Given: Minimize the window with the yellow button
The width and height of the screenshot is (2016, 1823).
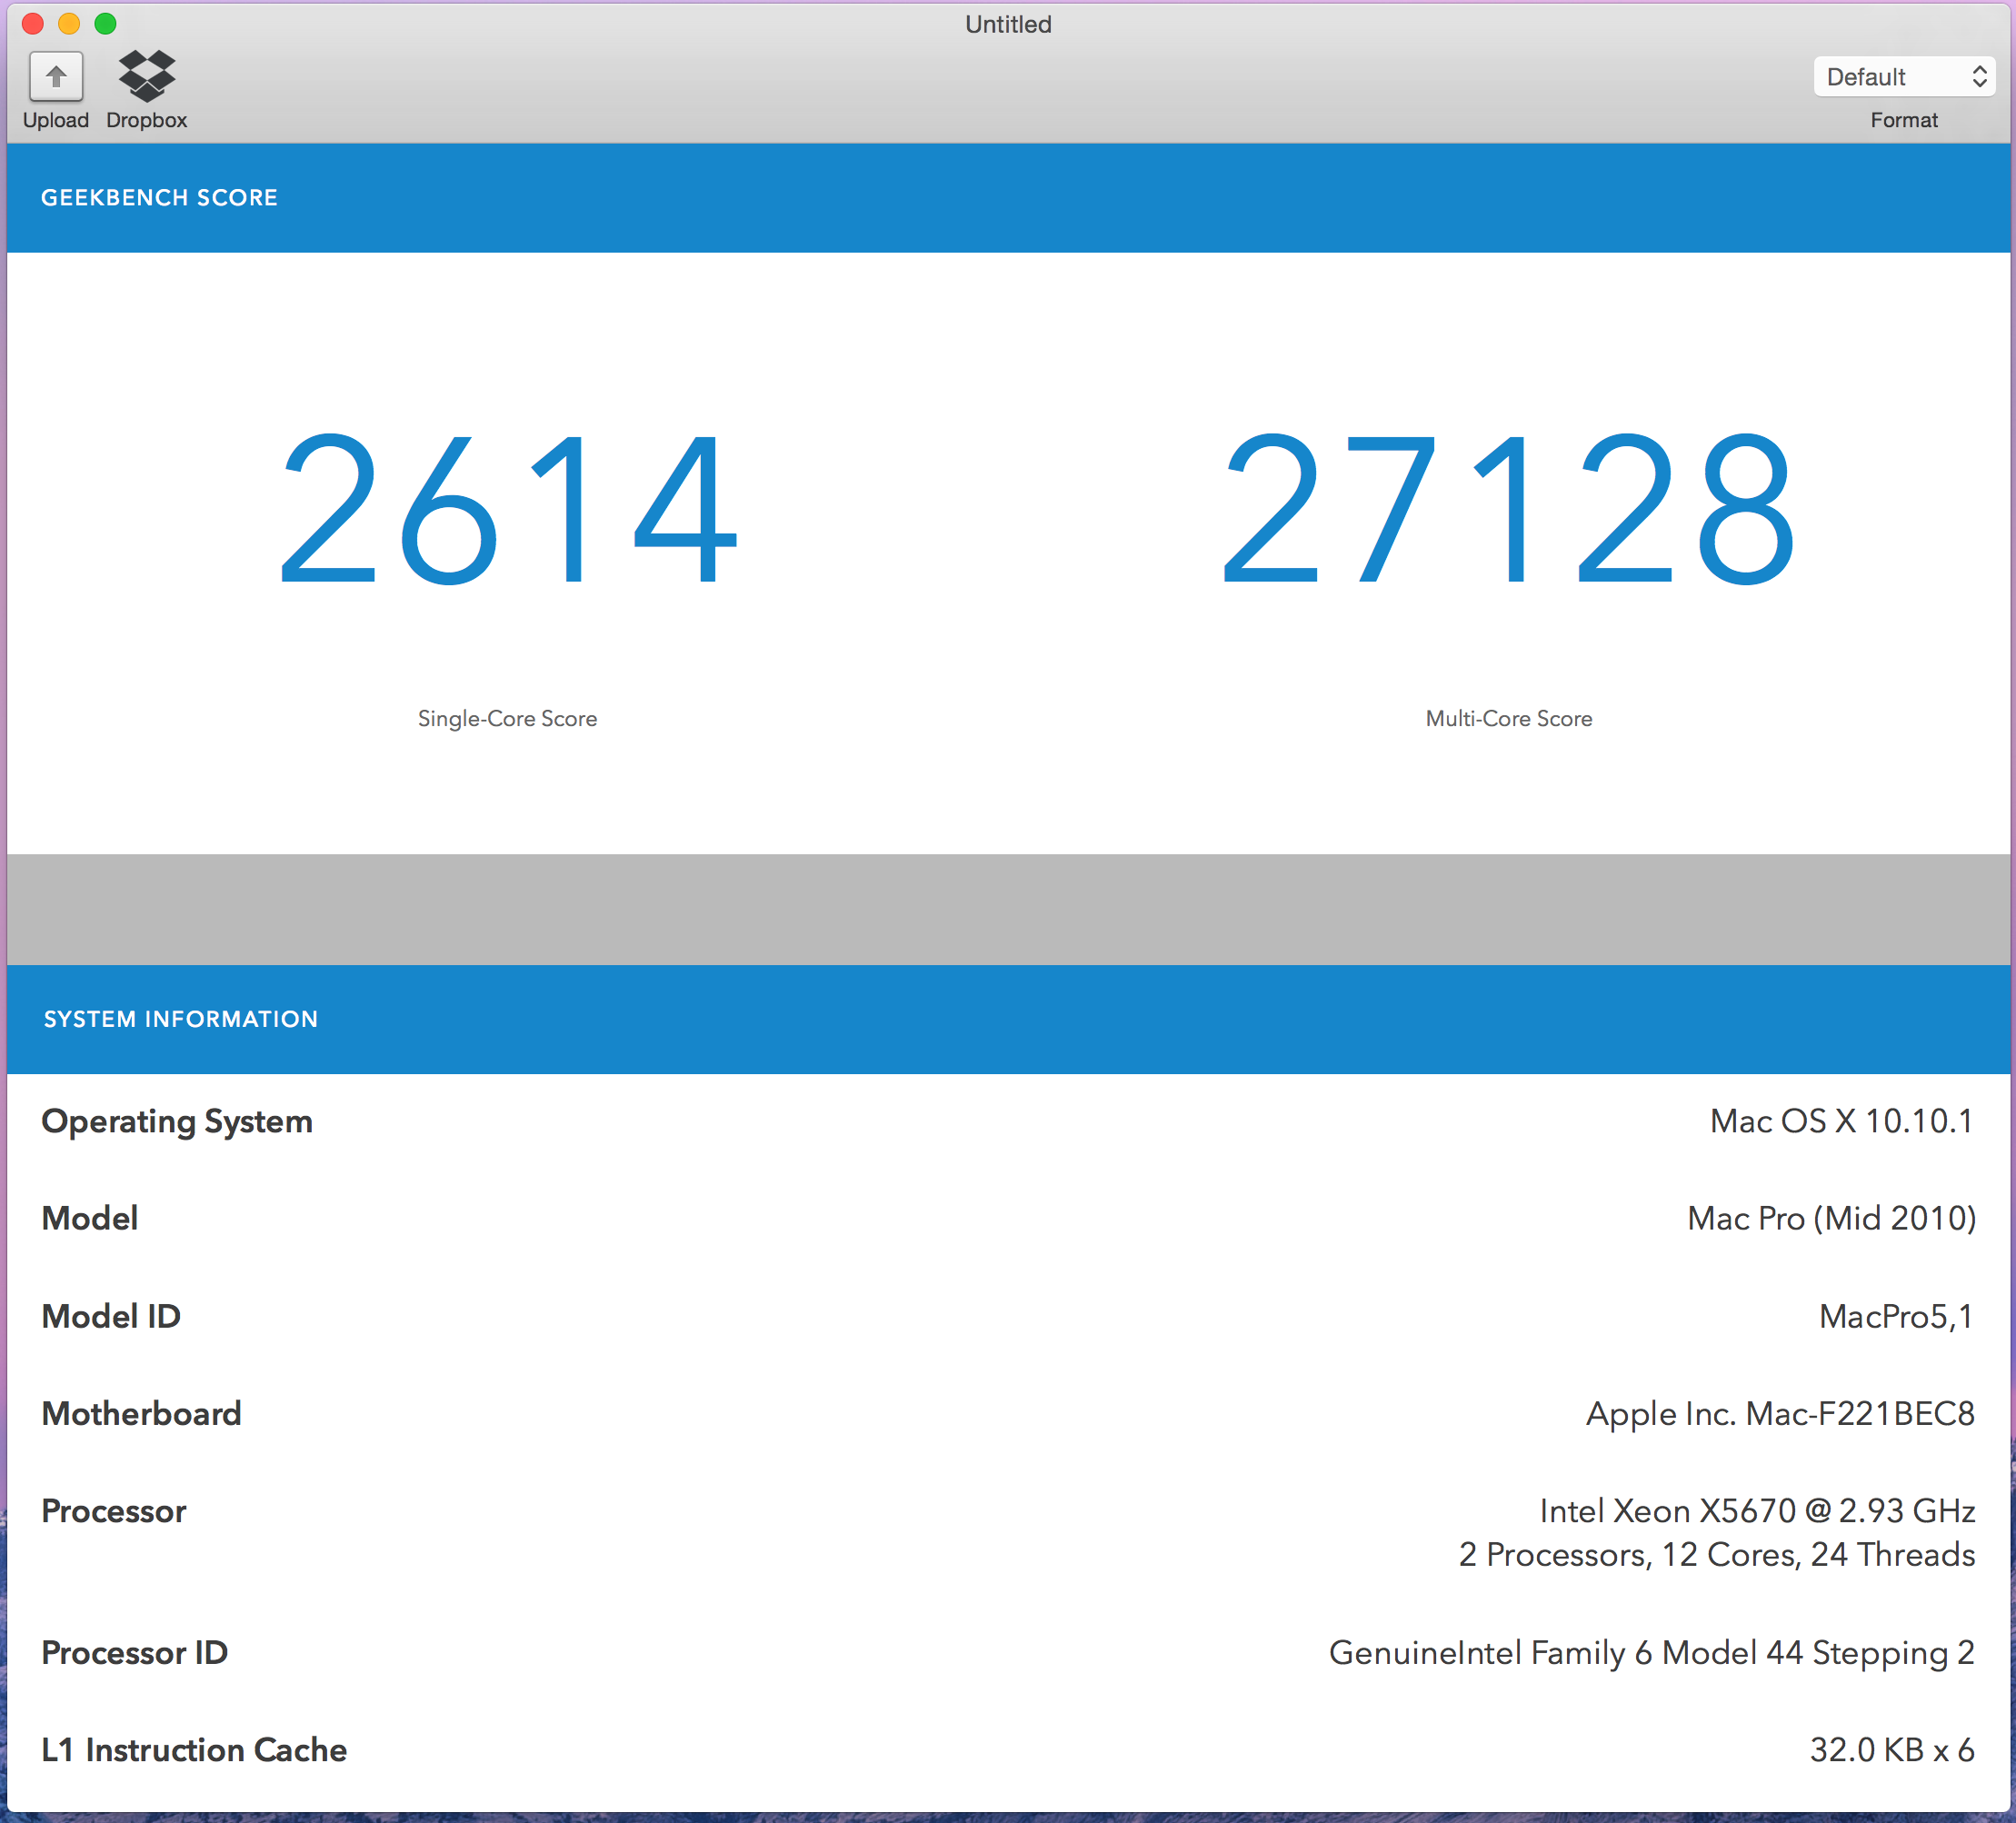Looking at the screenshot, I should [69, 24].
